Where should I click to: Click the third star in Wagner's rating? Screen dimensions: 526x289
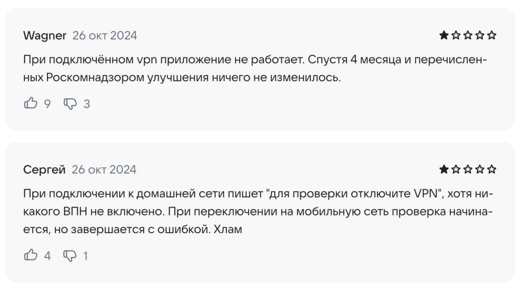468,36
